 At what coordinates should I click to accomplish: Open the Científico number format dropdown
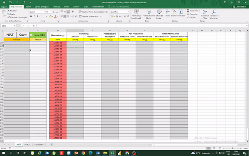click(128, 12)
